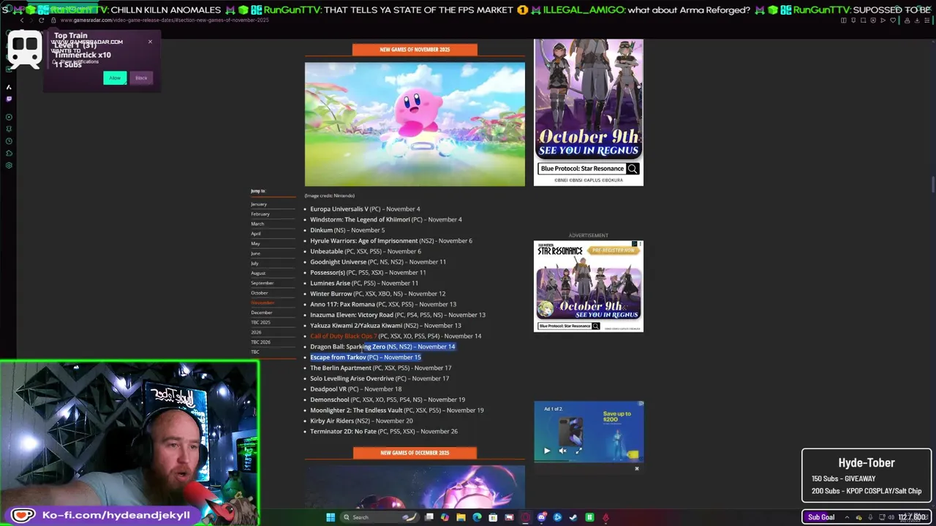Jump to the January section
This screenshot has height=526, width=936.
(x=259, y=205)
